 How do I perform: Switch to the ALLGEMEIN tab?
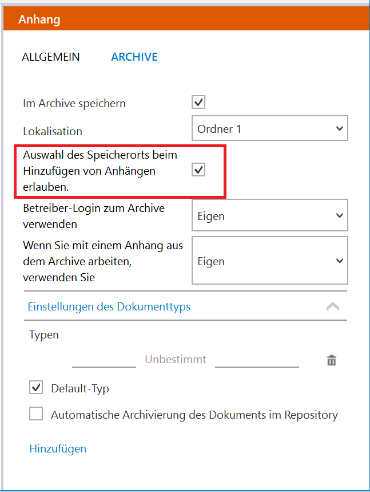coord(51,57)
